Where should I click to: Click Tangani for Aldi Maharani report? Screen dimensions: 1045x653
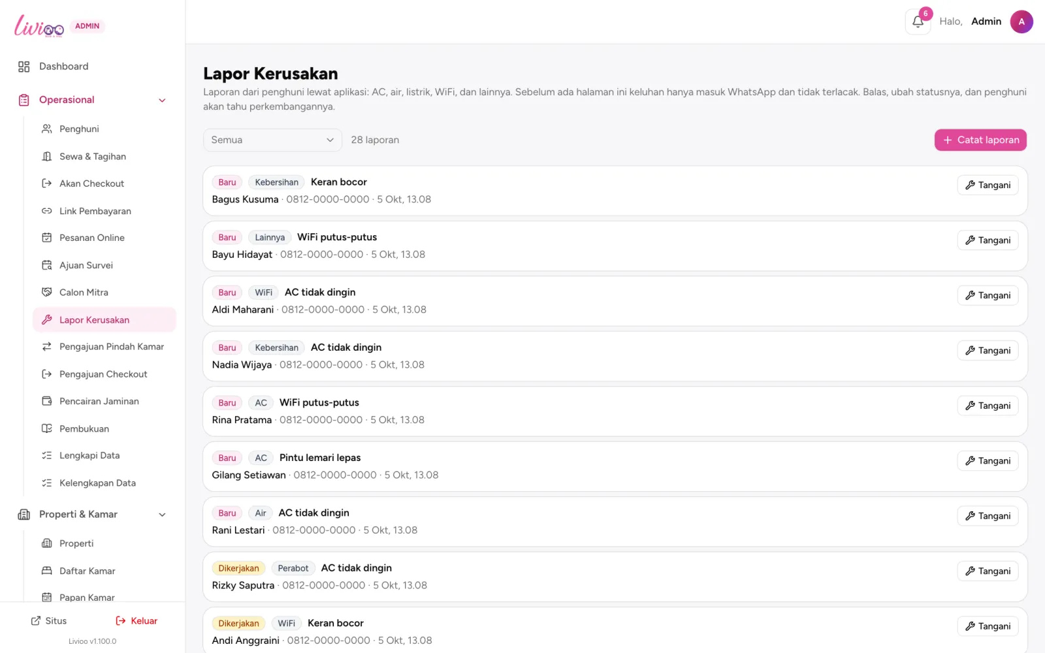click(988, 296)
